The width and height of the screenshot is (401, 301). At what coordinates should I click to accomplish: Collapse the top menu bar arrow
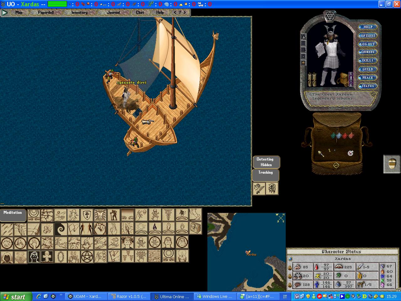tap(4, 13)
